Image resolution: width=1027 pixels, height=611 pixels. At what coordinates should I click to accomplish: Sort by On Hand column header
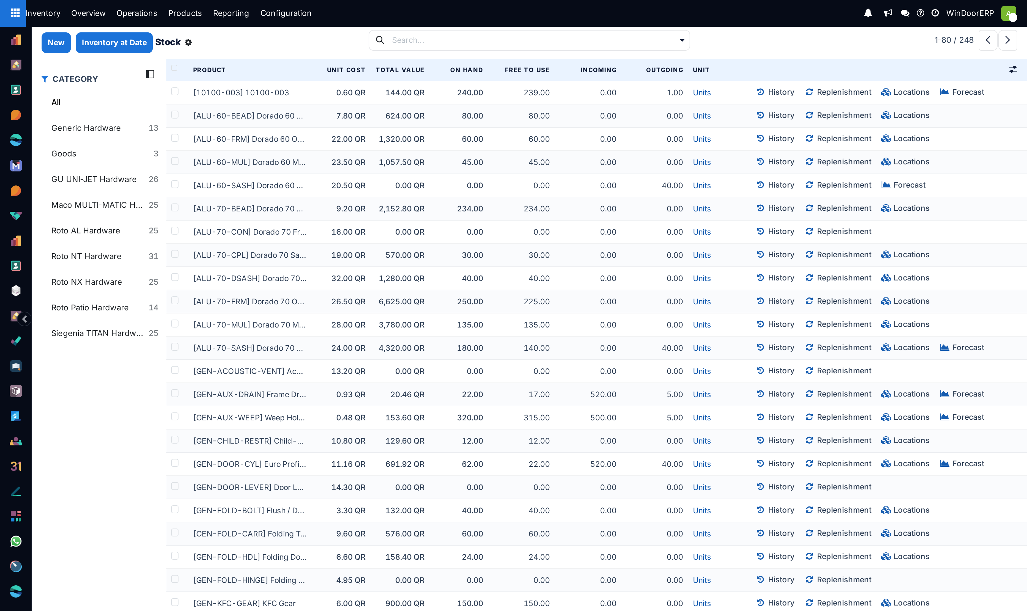pos(466,70)
